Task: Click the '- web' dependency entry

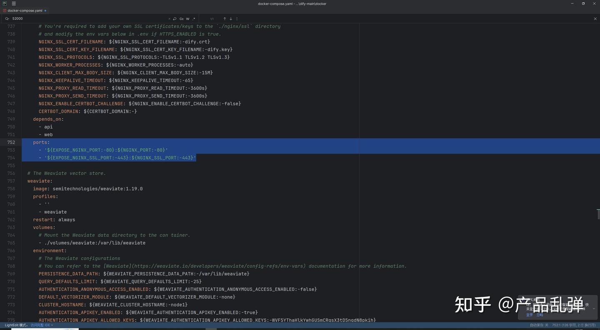Action: [x=46, y=135]
